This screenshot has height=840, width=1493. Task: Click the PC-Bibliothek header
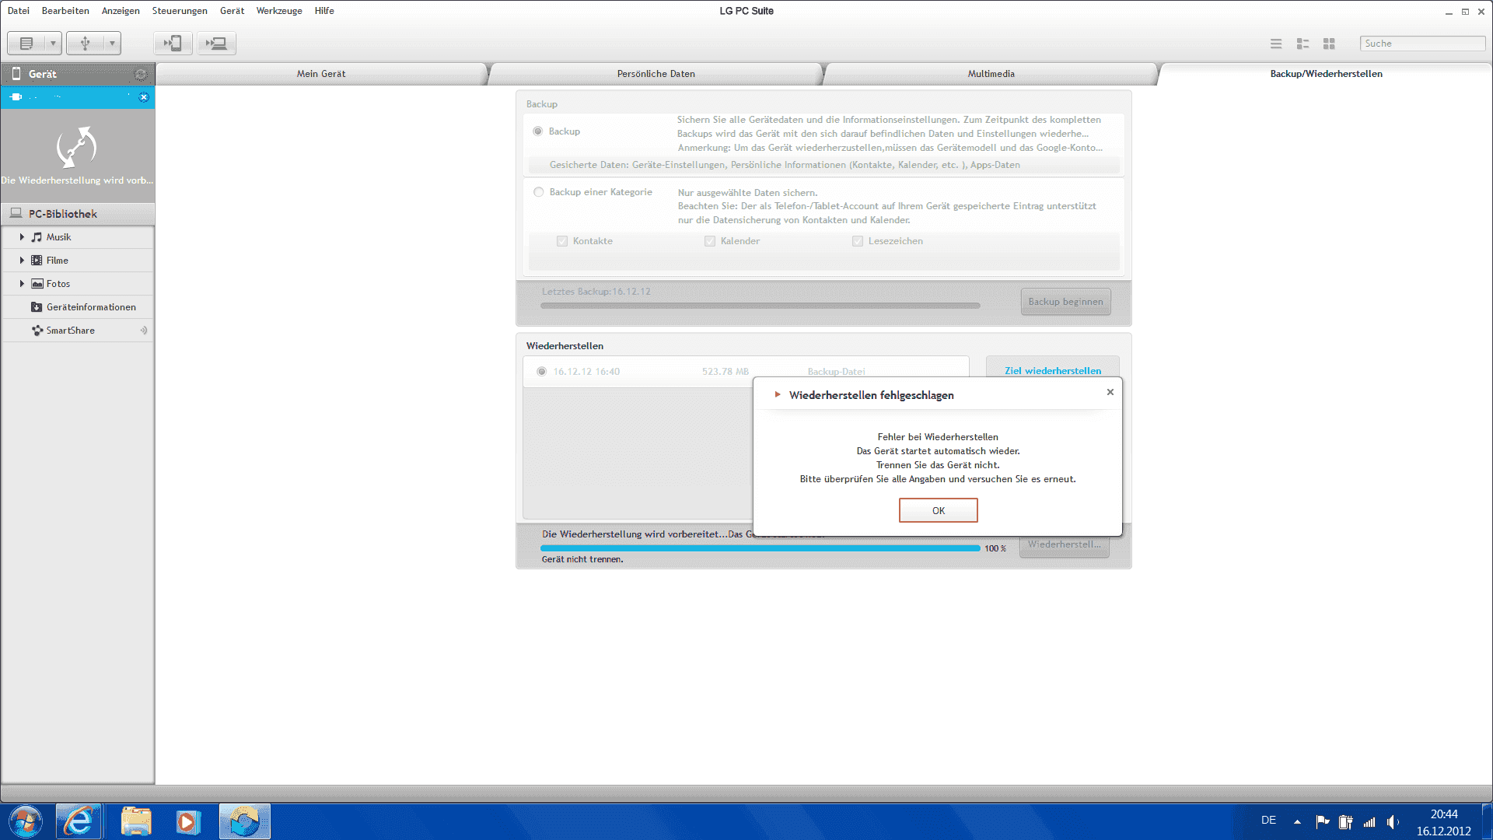click(78, 214)
